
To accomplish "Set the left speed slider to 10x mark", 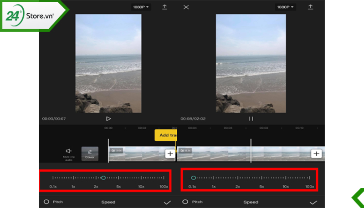I will click(141, 178).
